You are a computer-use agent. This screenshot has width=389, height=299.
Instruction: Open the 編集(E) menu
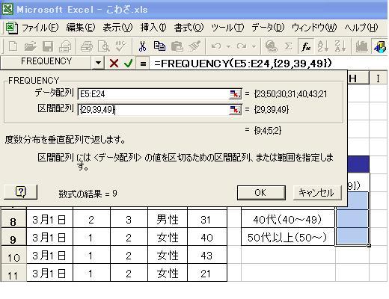pos(81,28)
